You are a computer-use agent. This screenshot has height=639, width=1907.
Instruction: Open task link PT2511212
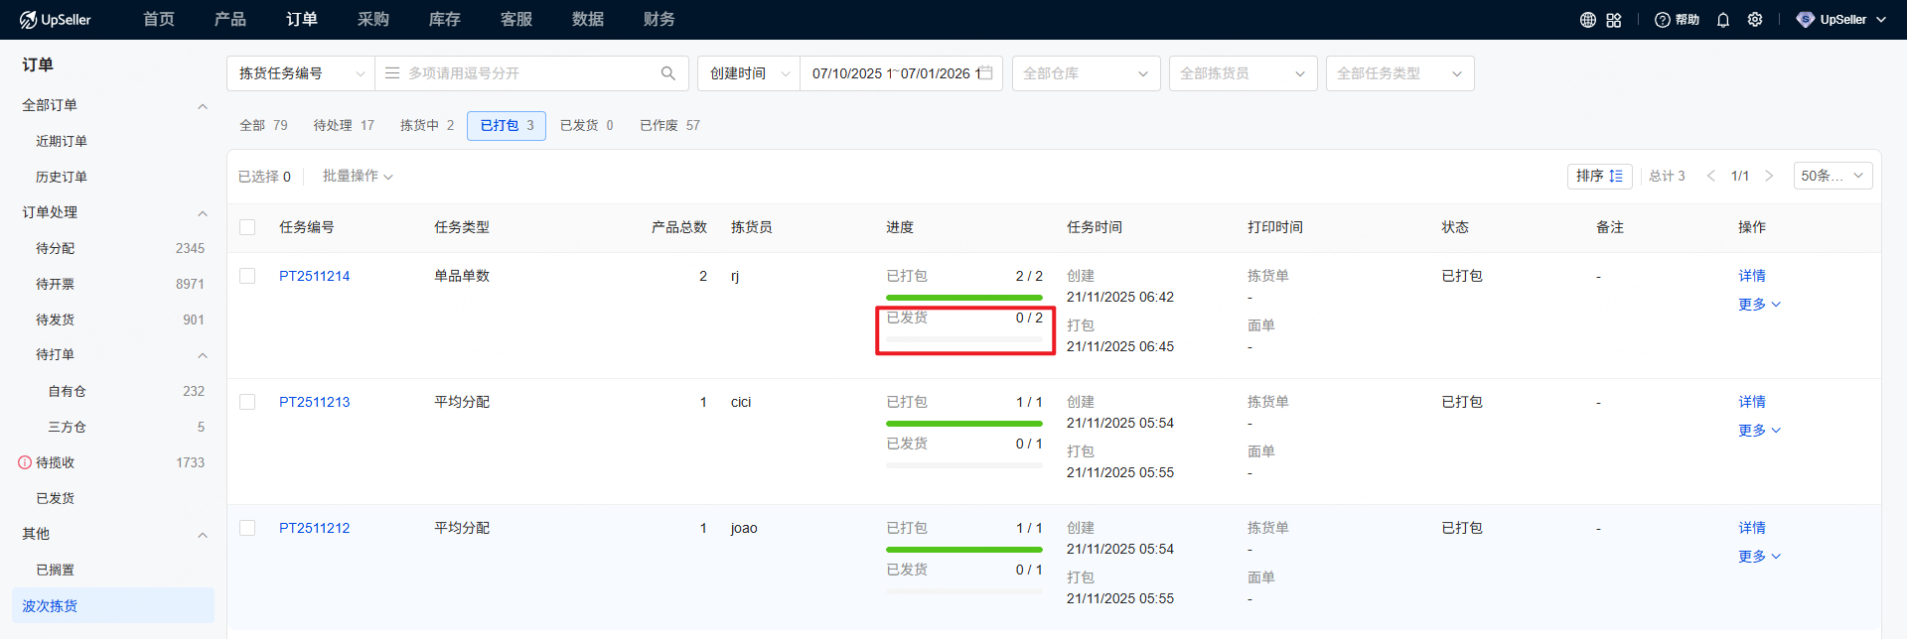[314, 528]
